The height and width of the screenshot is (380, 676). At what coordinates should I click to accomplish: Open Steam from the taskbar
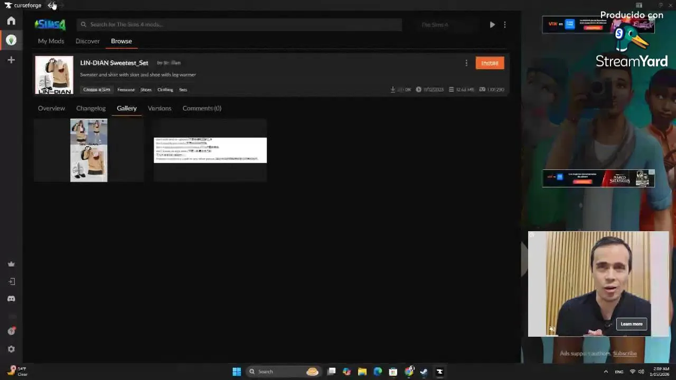[x=424, y=372]
